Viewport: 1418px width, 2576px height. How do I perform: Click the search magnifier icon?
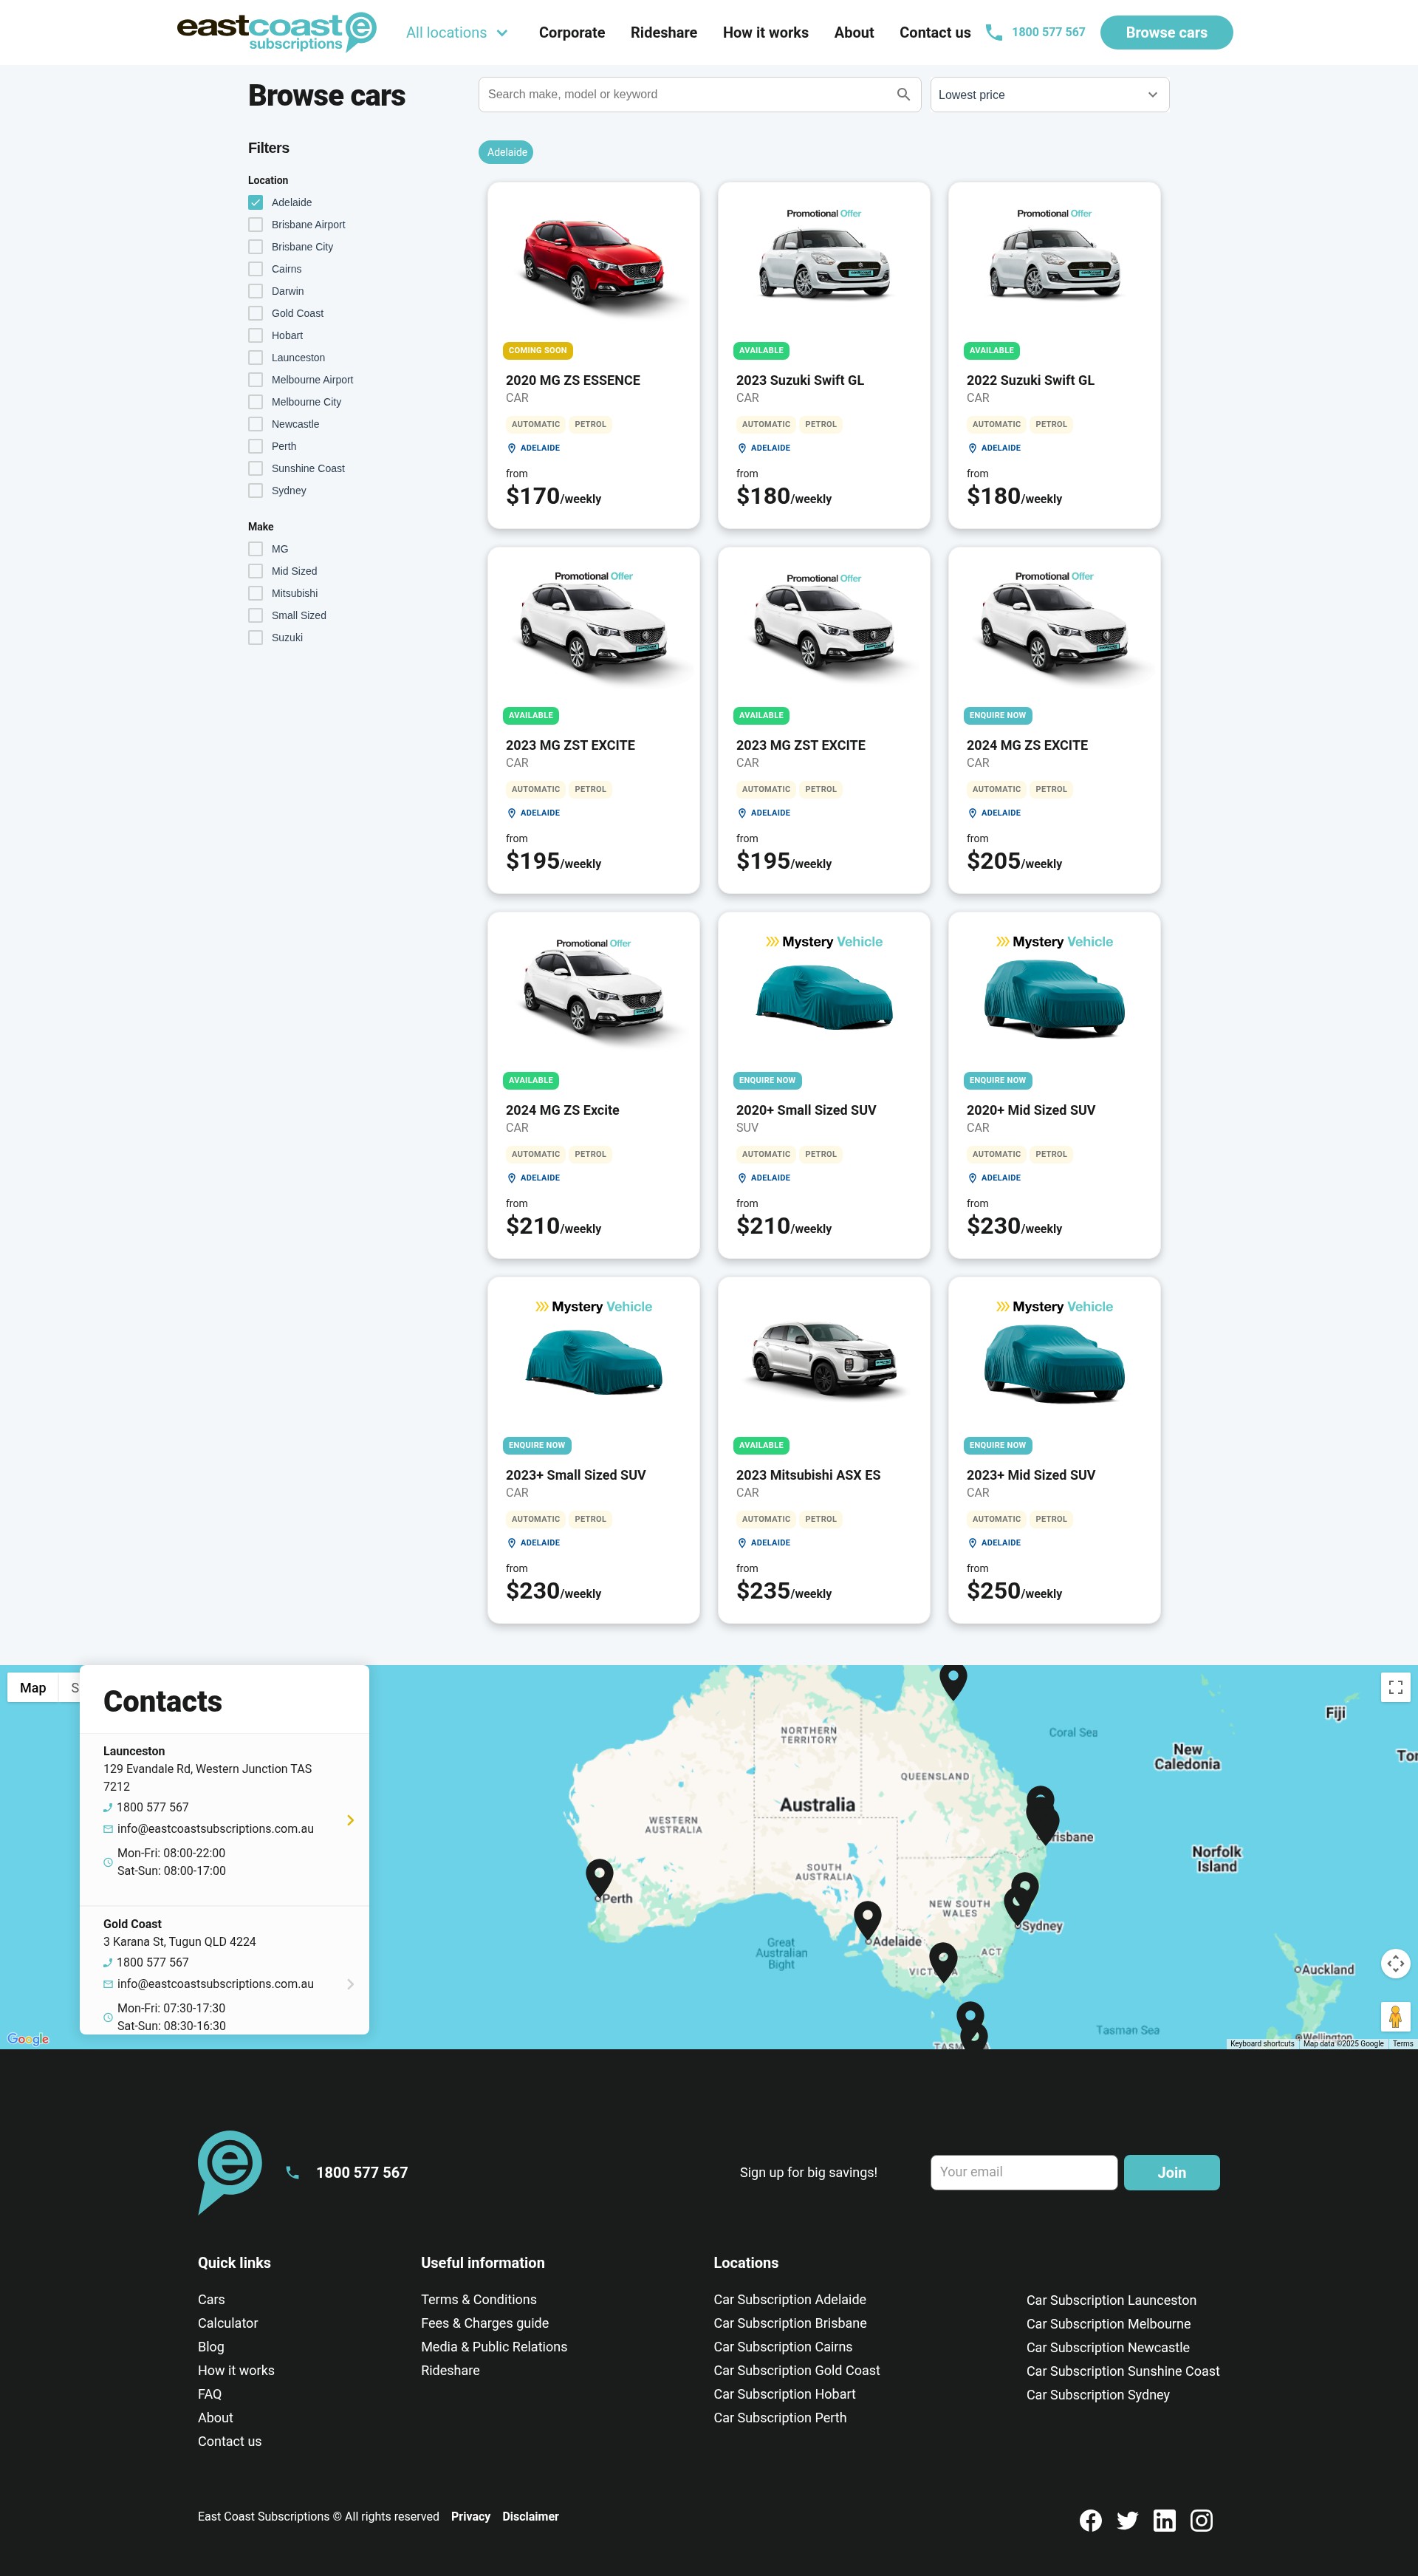(903, 94)
